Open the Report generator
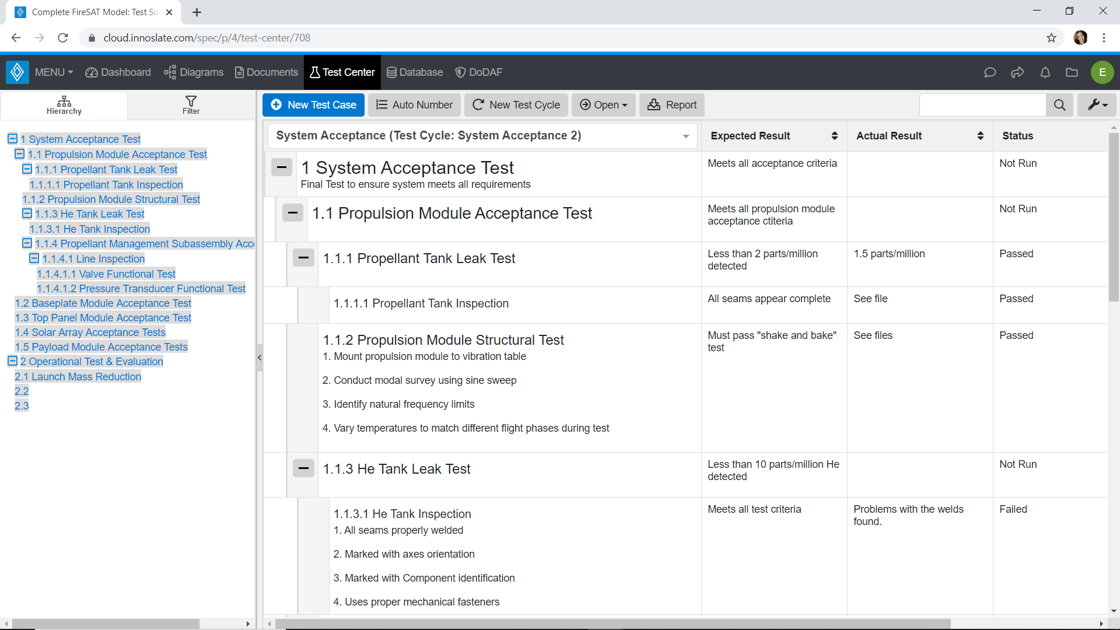Screen dimensions: 1120x630 tap(672, 105)
